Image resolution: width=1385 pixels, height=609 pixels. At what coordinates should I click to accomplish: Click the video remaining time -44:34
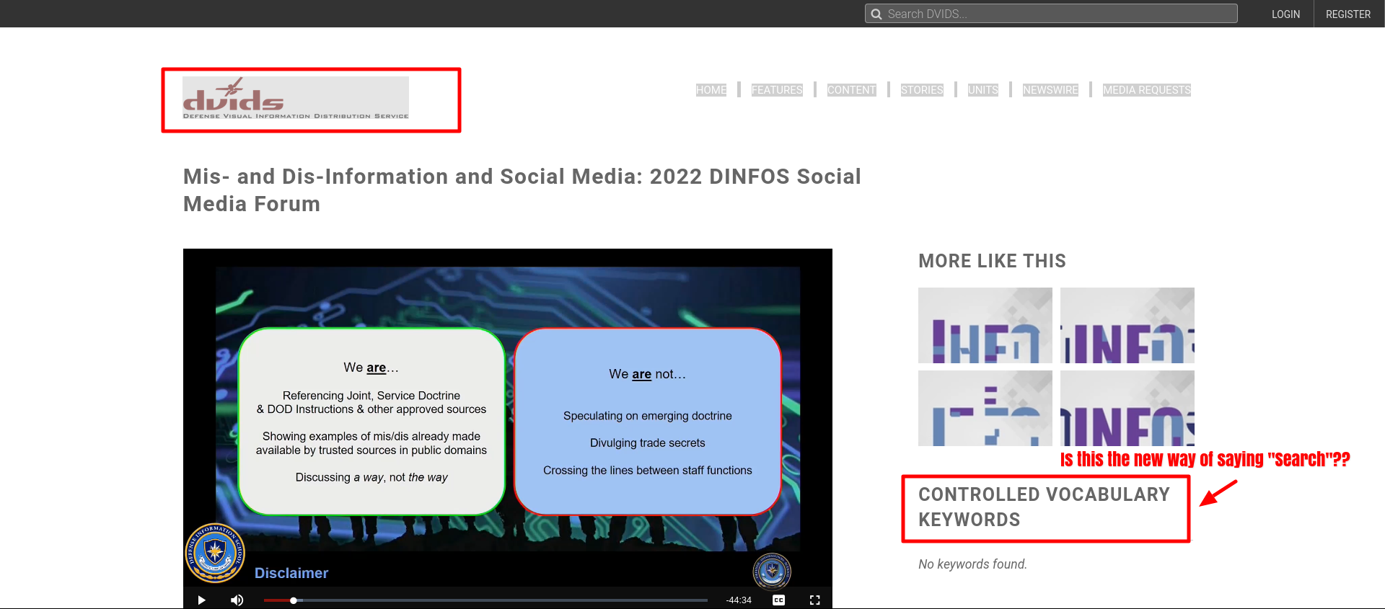739,600
